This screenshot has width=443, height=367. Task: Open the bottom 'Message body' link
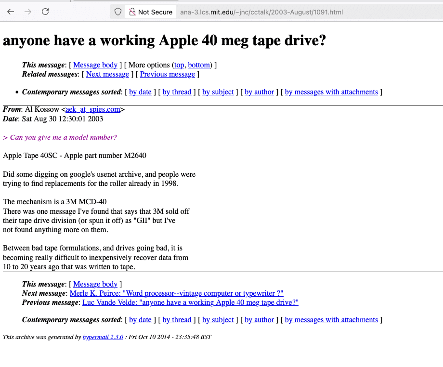pyautogui.click(x=95, y=284)
